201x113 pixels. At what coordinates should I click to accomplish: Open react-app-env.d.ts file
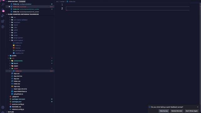[x=20, y=89]
